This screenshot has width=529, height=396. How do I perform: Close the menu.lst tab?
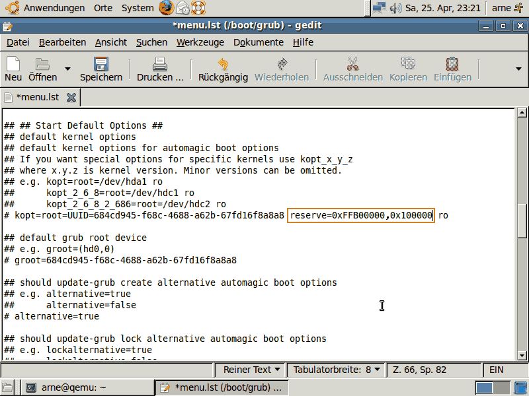click(x=71, y=98)
